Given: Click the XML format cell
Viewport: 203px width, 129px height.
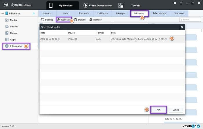Looking at the screenshot, I should (98, 39).
